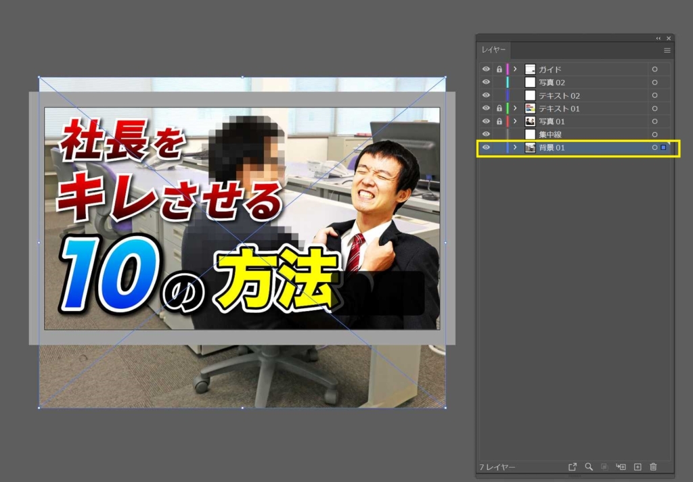
Task: Click the 写真 01 layer thumbnail
Action: 530,122
